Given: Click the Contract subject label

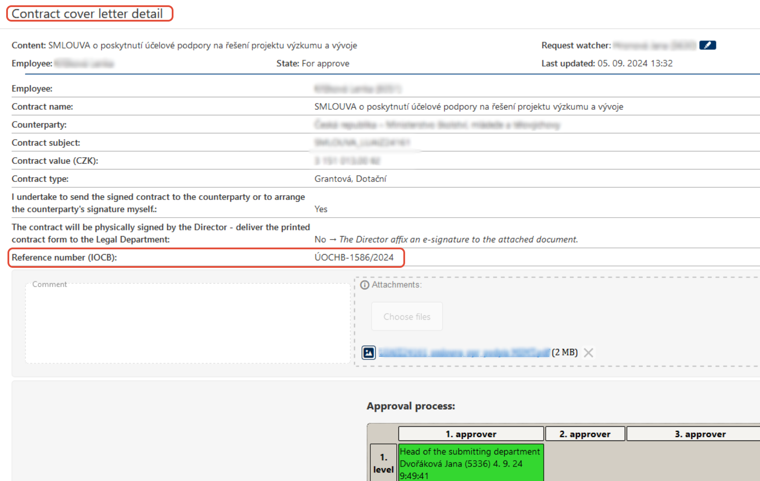Looking at the screenshot, I should [x=46, y=143].
